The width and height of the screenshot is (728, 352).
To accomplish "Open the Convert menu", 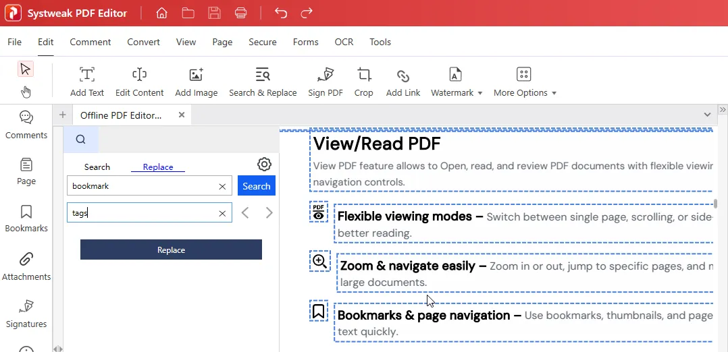I will [x=143, y=42].
